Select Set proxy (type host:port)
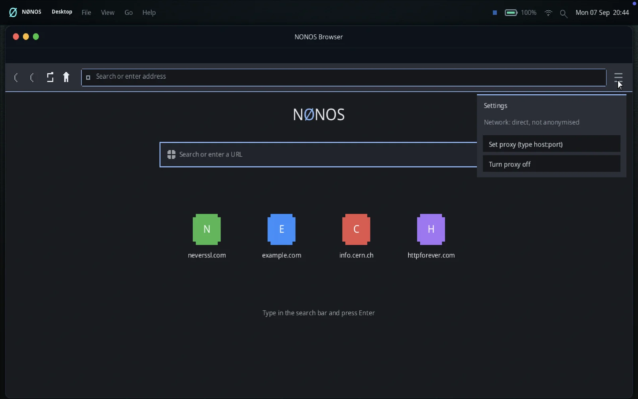This screenshot has height=399, width=638. coord(551,144)
